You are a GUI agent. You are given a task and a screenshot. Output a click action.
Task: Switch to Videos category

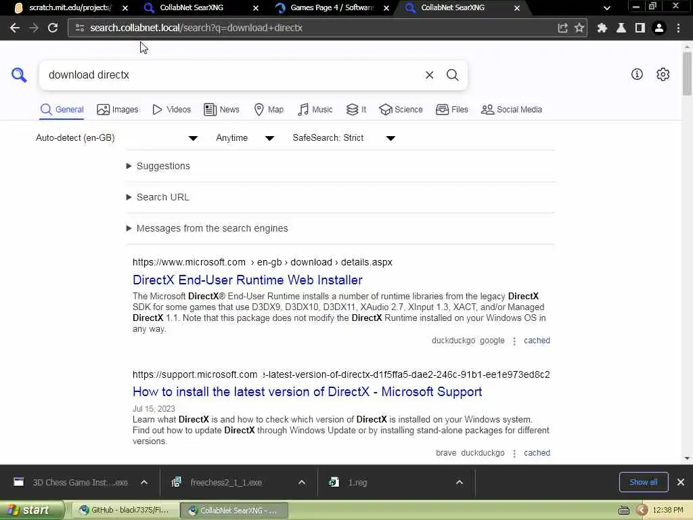click(171, 109)
